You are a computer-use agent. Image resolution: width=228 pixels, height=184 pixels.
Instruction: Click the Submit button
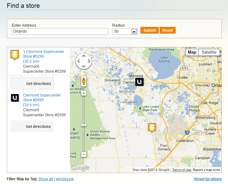point(150,30)
